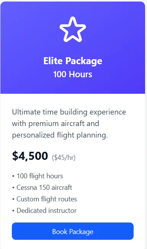The height and width of the screenshot is (249, 147).
Task: Book the Elite Package with the blue button
Action: click(x=73, y=231)
